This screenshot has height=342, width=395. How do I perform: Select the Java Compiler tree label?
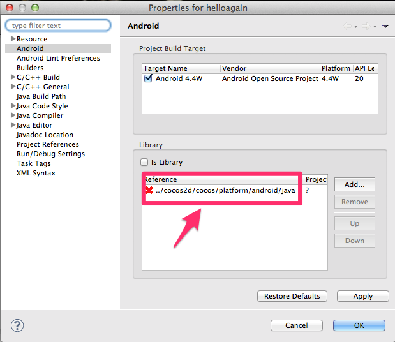(x=40, y=115)
